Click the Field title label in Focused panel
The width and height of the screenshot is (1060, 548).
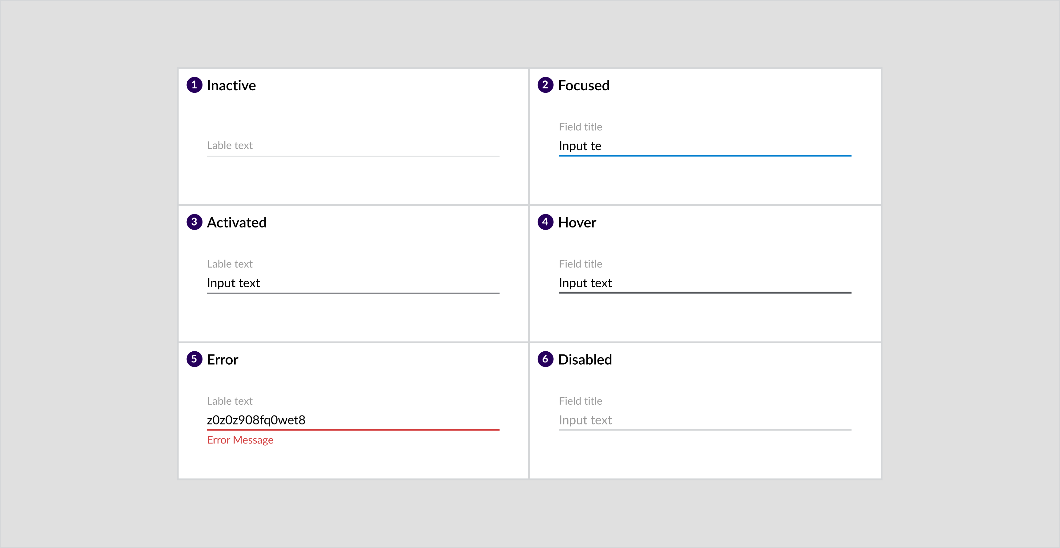point(580,127)
